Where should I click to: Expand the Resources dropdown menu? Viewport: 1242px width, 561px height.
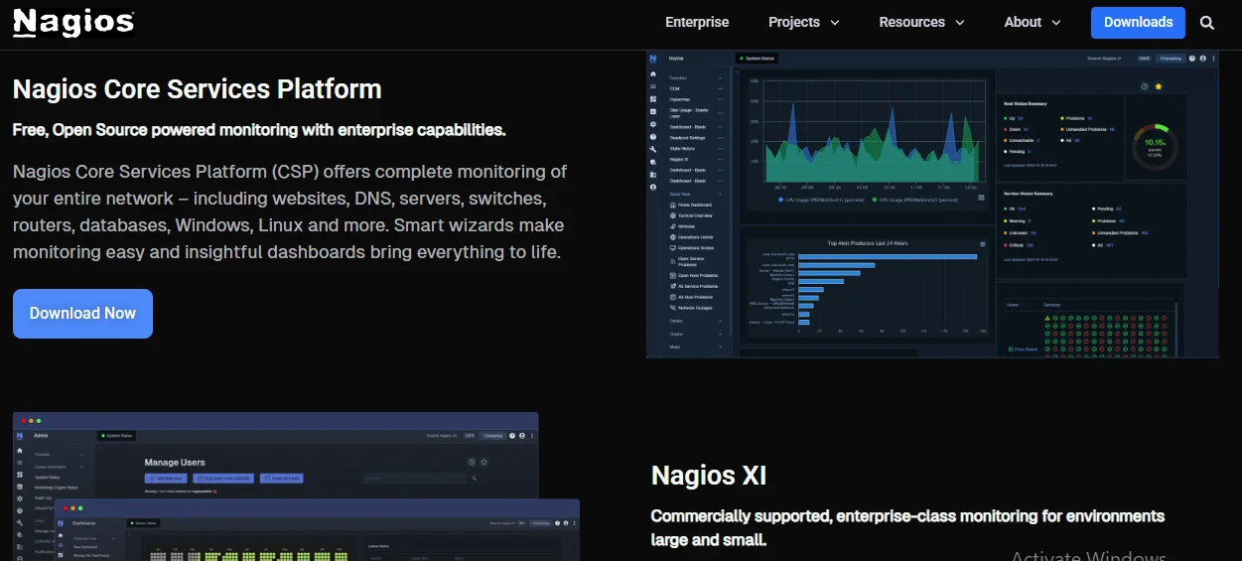tap(921, 22)
